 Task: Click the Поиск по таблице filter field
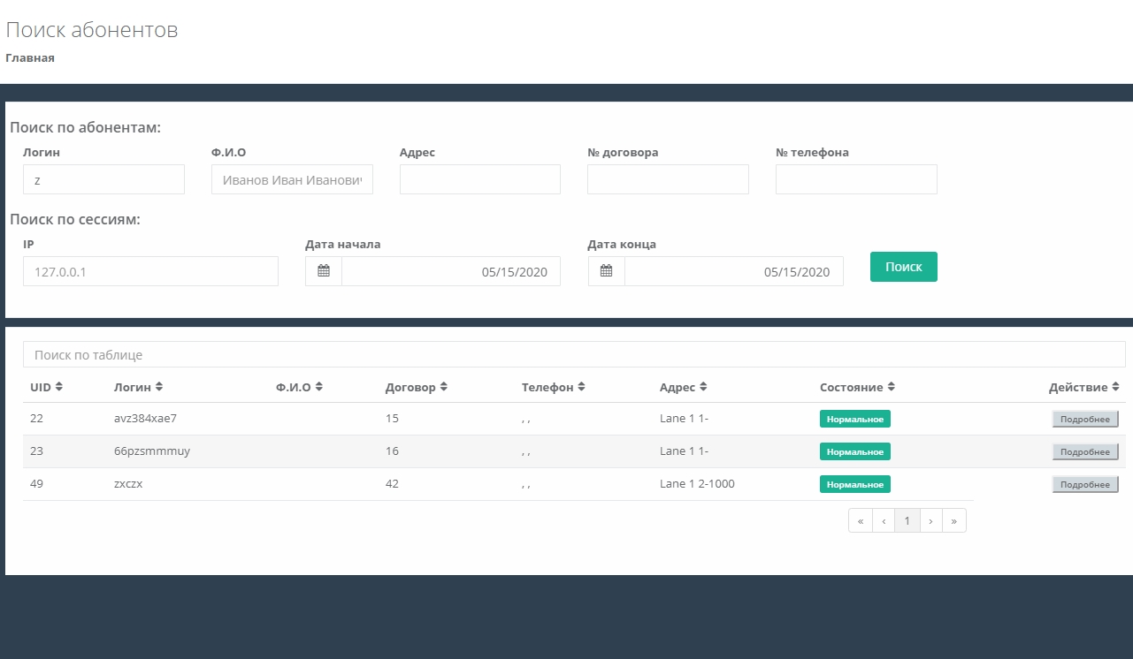point(573,354)
